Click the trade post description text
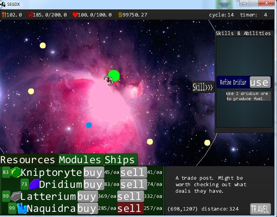Screen dimensions: 277x217 pos(211,184)
